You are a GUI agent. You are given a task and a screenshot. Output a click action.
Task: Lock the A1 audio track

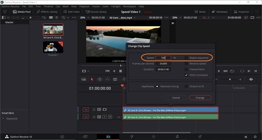click(x=94, y=117)
